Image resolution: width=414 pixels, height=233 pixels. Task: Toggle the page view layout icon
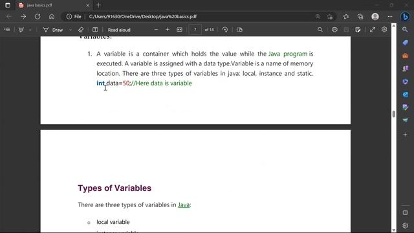coord(95,30)
